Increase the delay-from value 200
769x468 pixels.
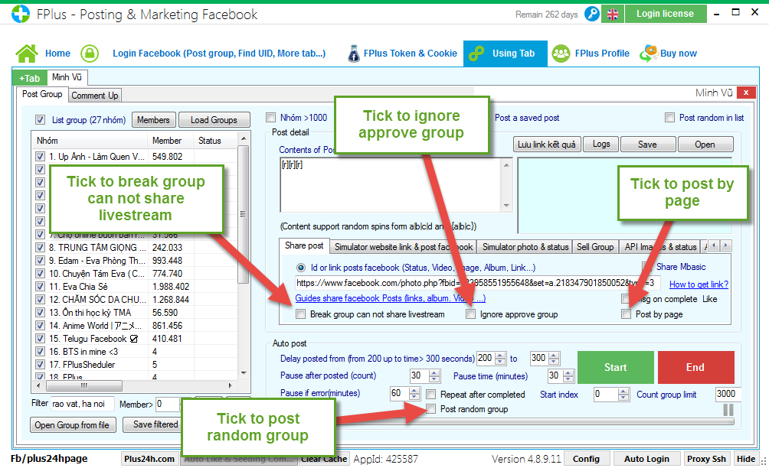500,356
